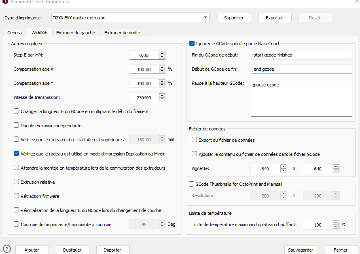
Task: Click the plateau chauffant temperature limit field
Action: 318,225
